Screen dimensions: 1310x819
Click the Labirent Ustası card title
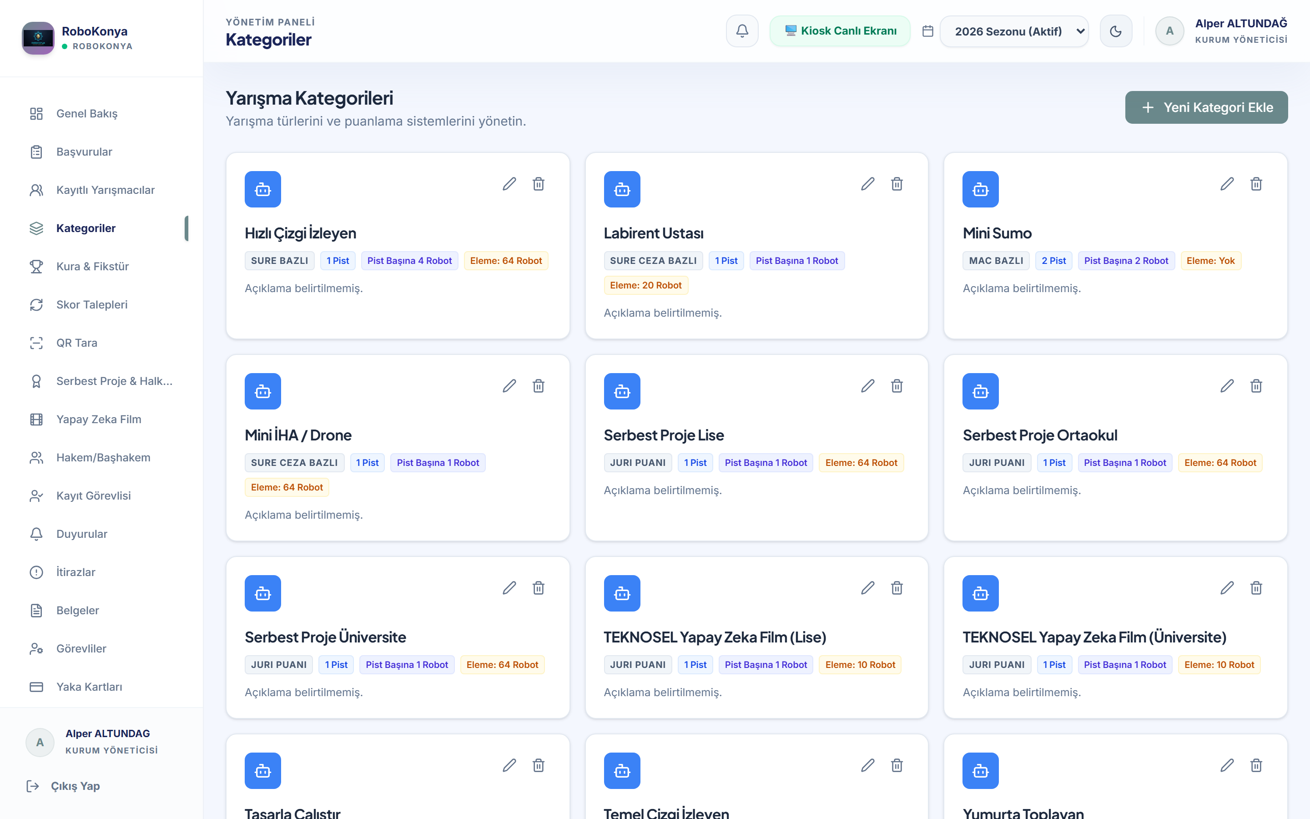point(653,233)
